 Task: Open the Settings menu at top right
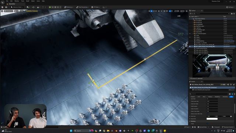[x=230, y=7]
